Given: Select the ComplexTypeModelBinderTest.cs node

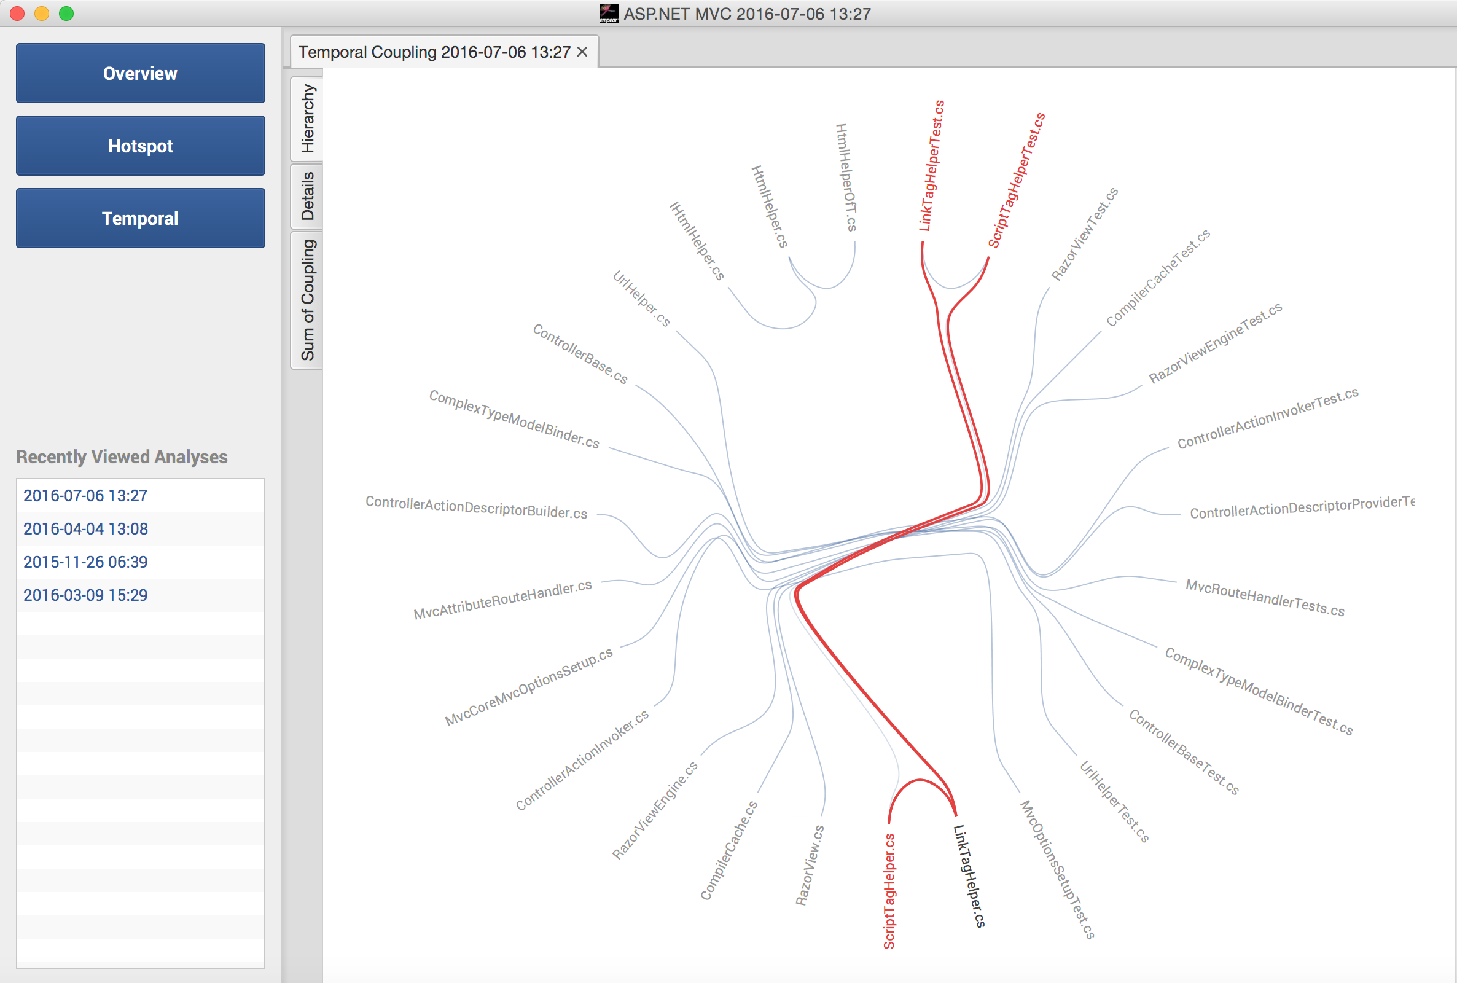Looking at the screenshot, I should point(1259,691).
